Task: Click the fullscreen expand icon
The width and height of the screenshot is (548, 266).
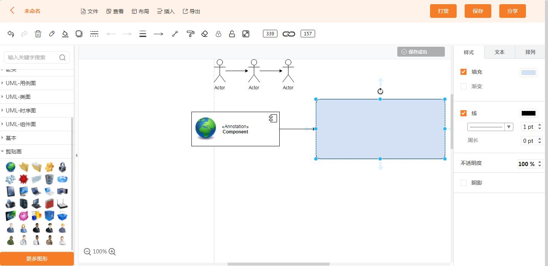Action: pyautogui.click(x=245, y=34)
